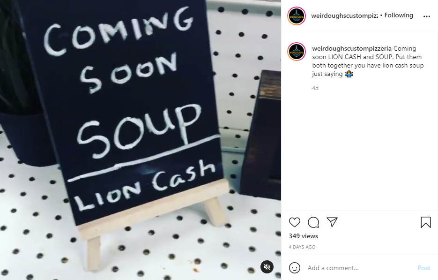Open the three-dot more options menu
438x280 pixels.
coord(427,16)
